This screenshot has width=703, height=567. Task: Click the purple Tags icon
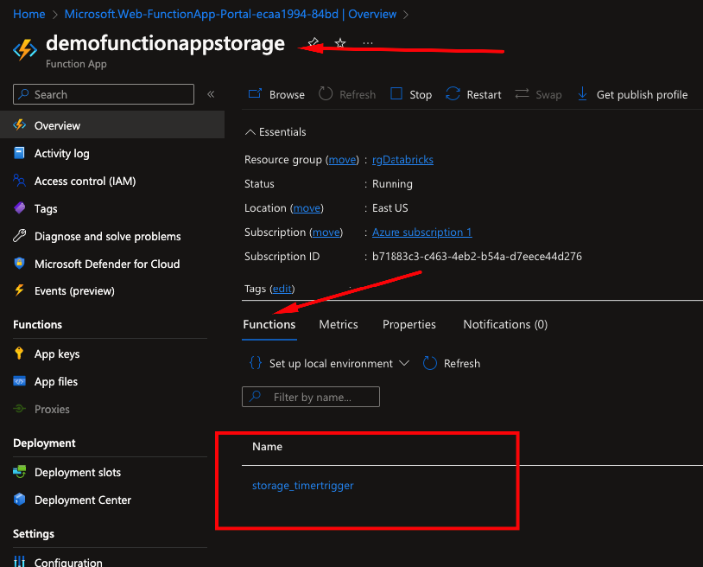click(x=19, y=208)
